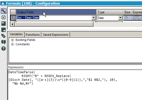
Task: Click the Output Field column header
Action: (56, 12)
